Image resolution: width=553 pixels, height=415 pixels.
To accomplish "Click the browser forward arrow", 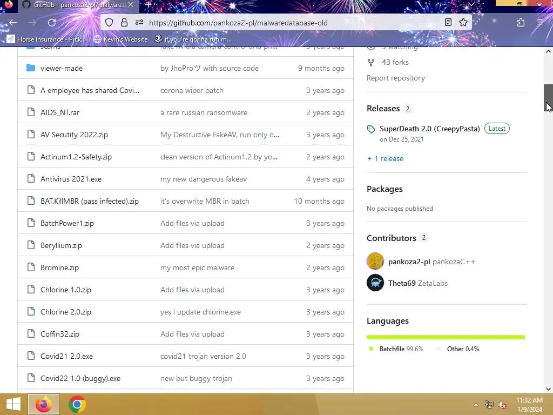I will (32, 23).
